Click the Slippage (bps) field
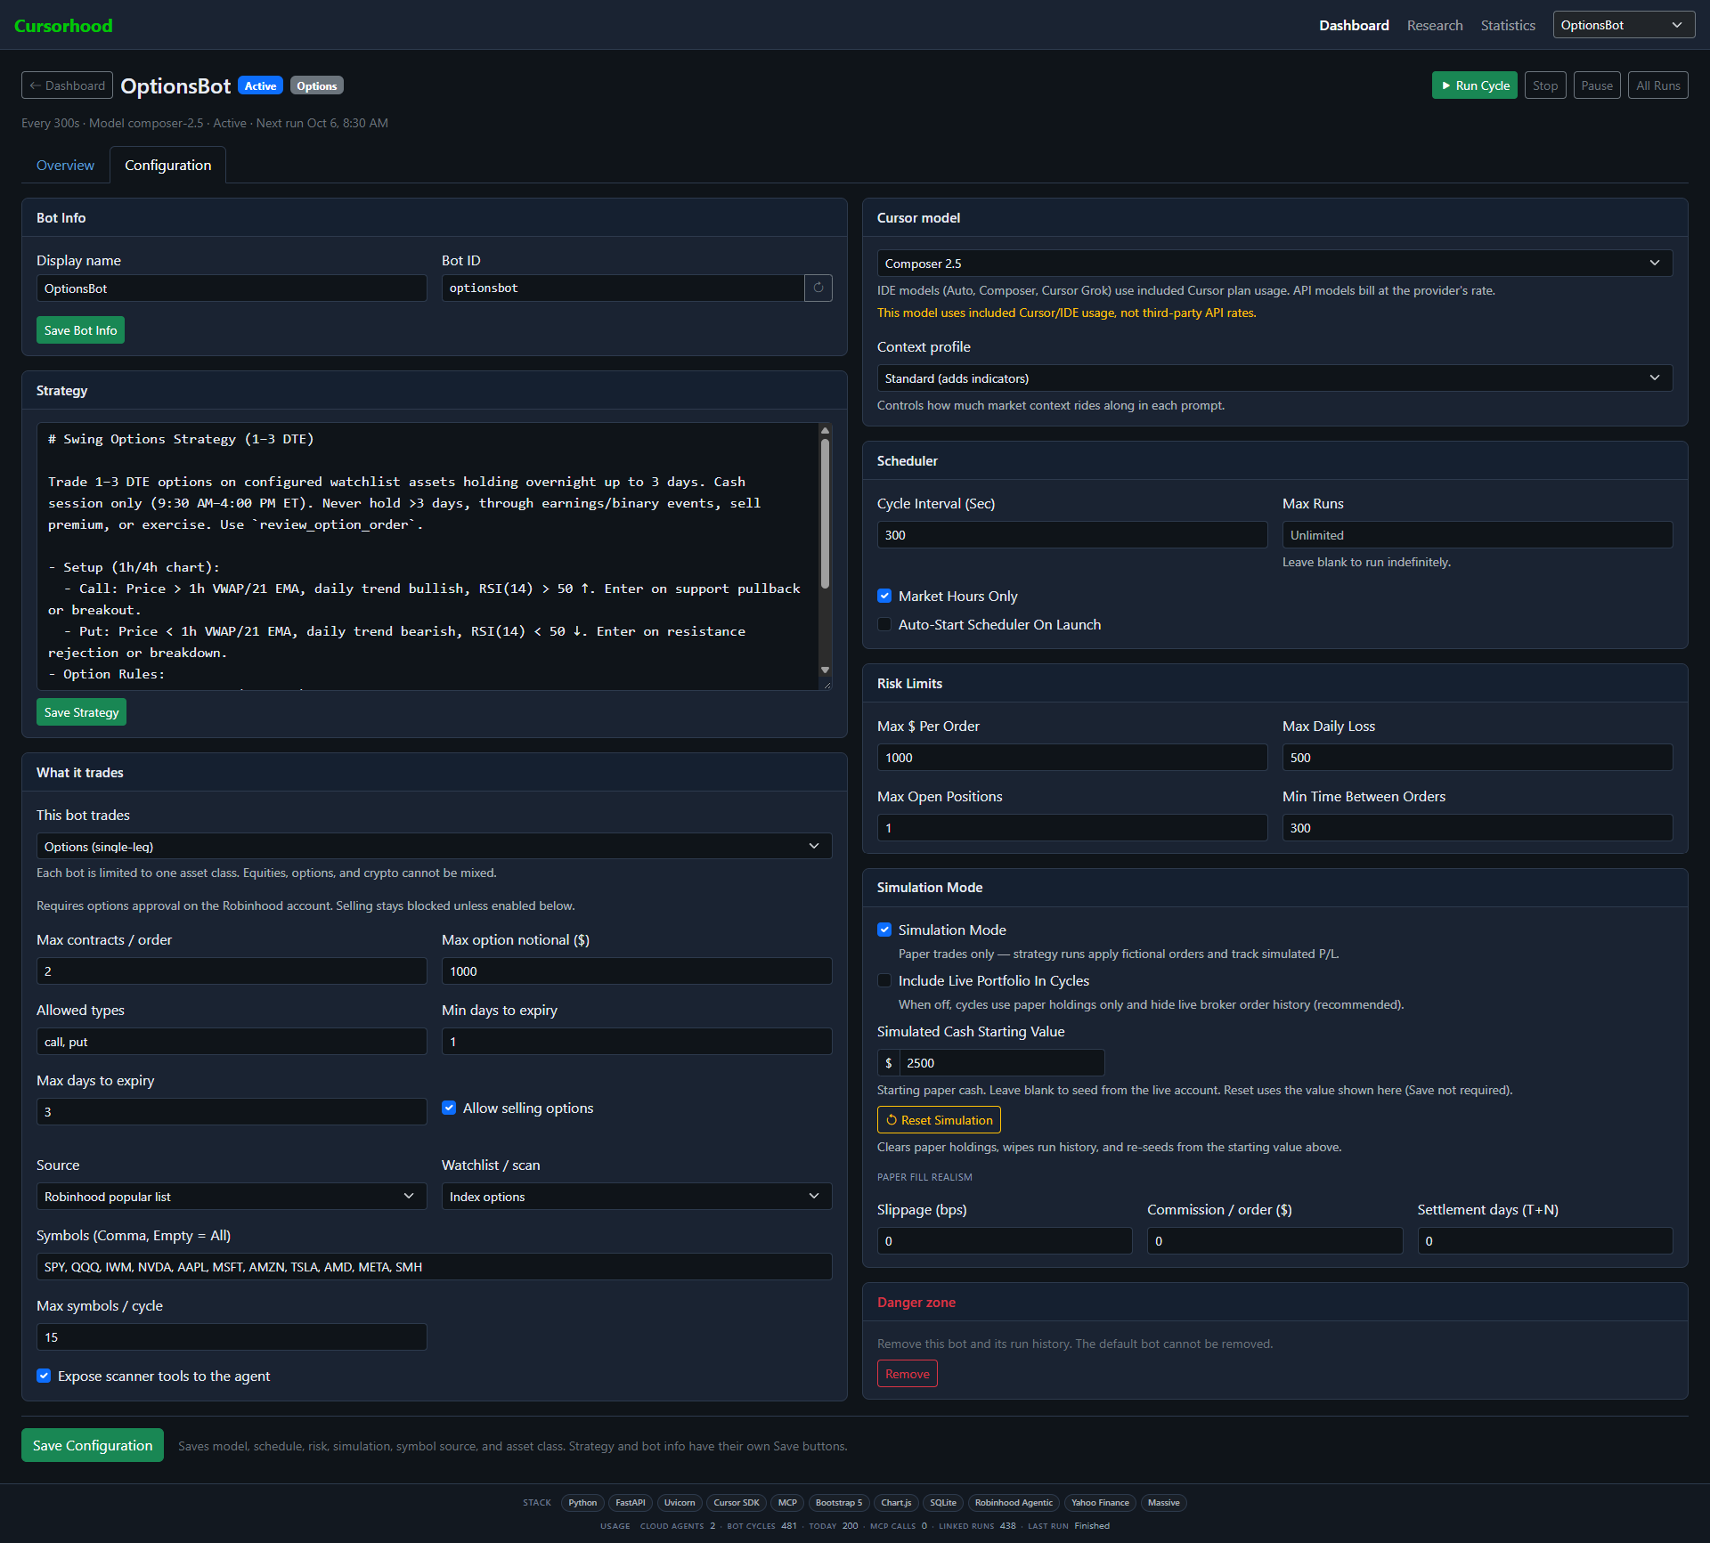1710x1543 pixels. 1004,1241
